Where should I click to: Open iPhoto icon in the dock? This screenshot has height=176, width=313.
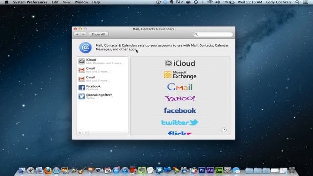65,170
